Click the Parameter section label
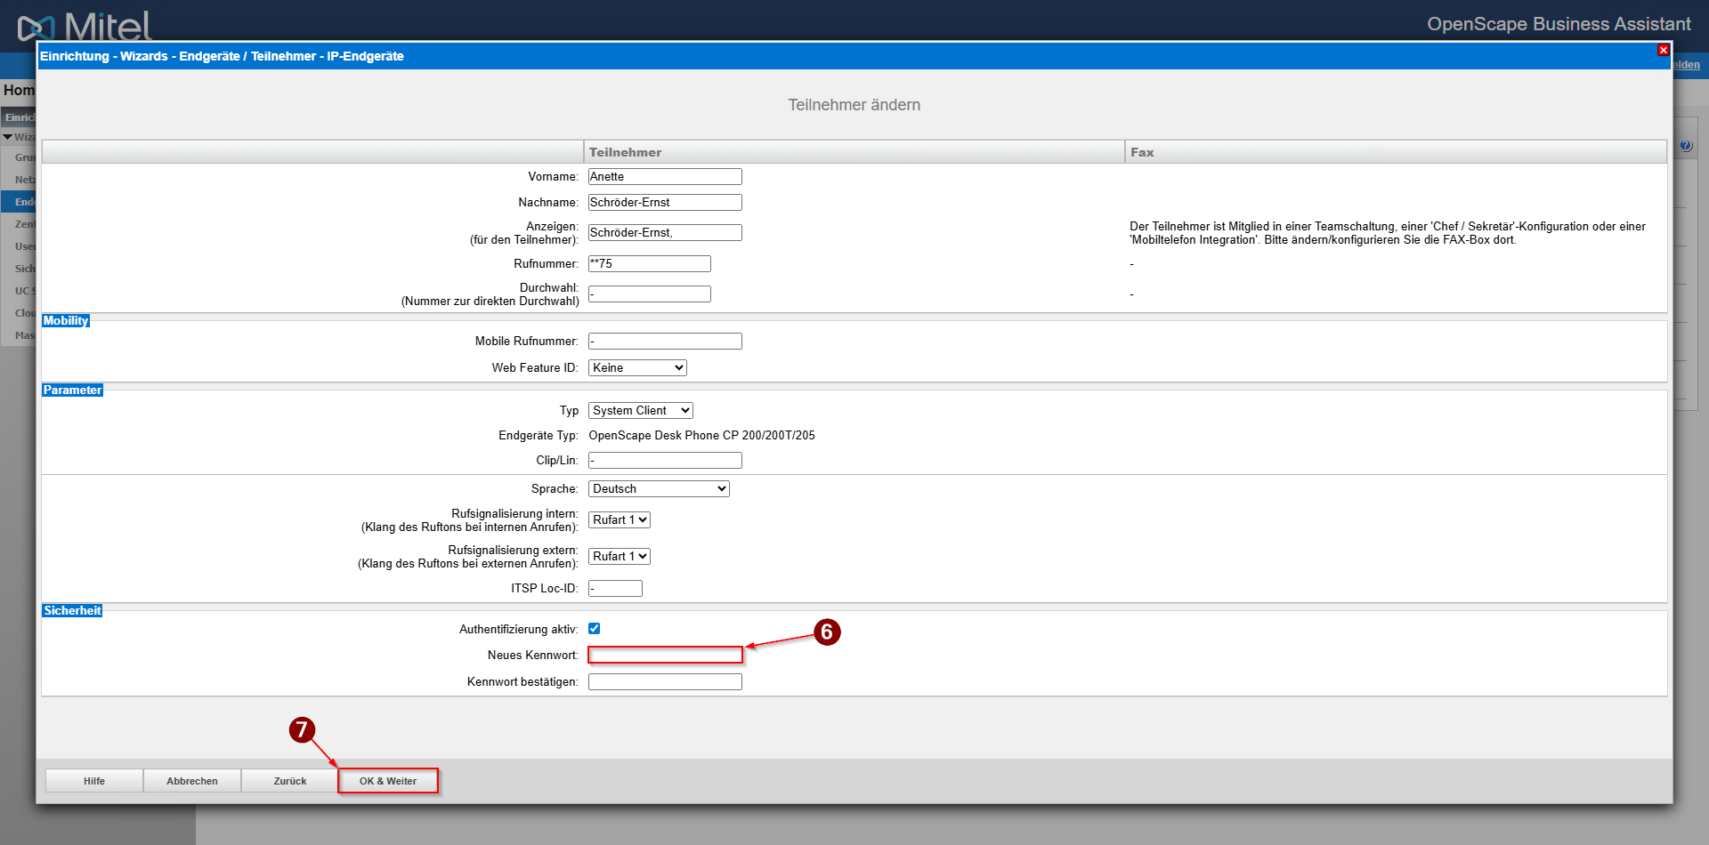Screen dimensions: 1709x845 click(72, 390)
